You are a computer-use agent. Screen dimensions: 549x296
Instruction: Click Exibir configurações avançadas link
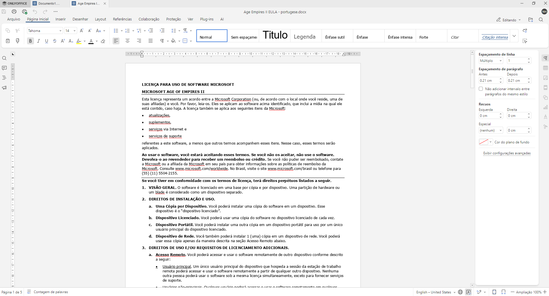pos(507,153)
